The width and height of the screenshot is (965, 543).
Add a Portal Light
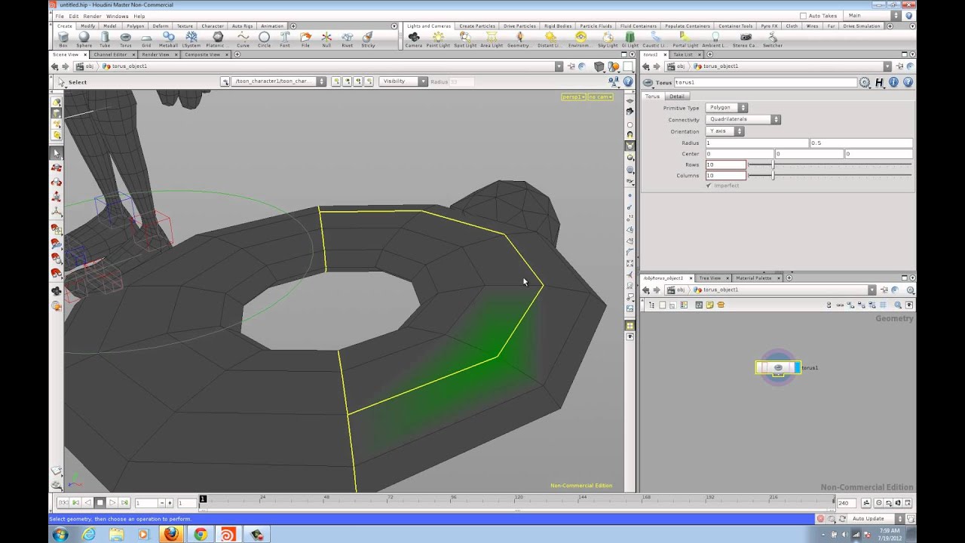685,38
